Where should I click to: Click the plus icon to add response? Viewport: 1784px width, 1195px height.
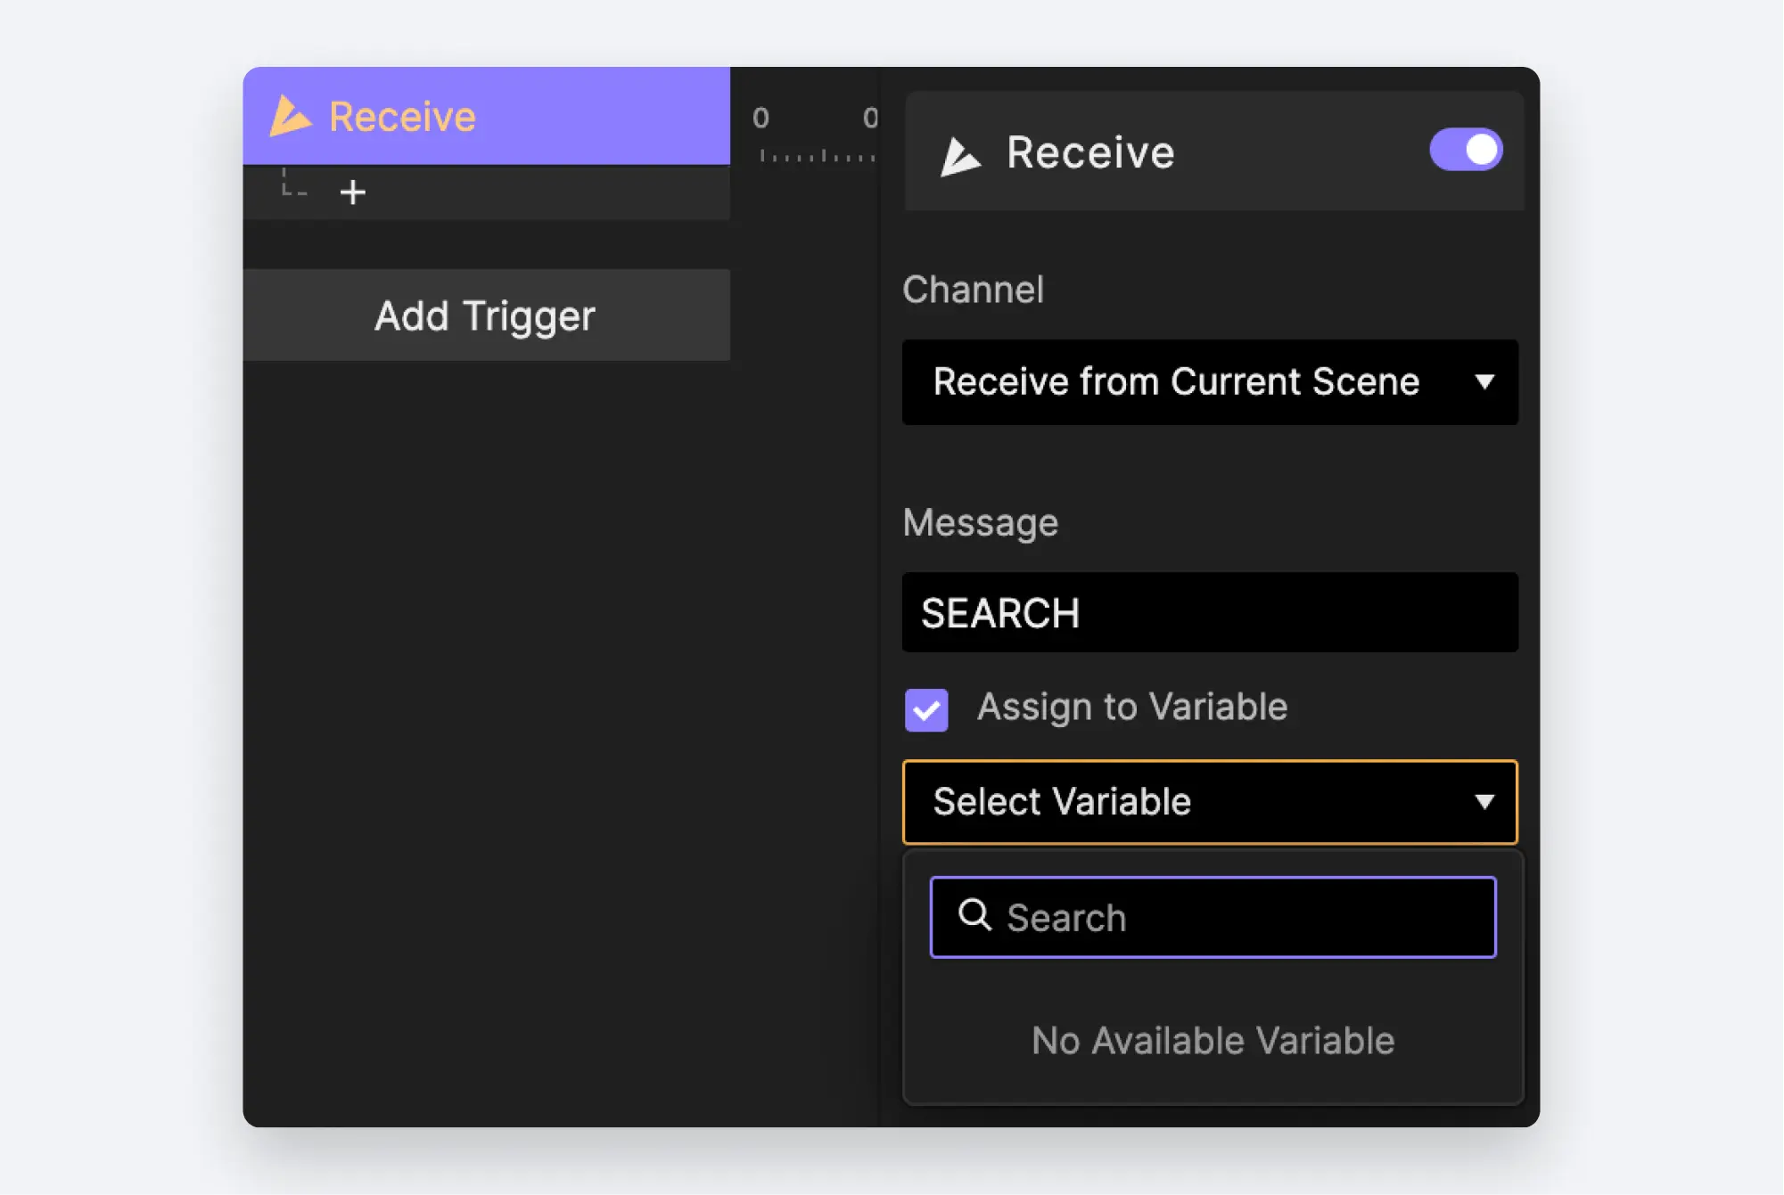(x=353, y=192)
